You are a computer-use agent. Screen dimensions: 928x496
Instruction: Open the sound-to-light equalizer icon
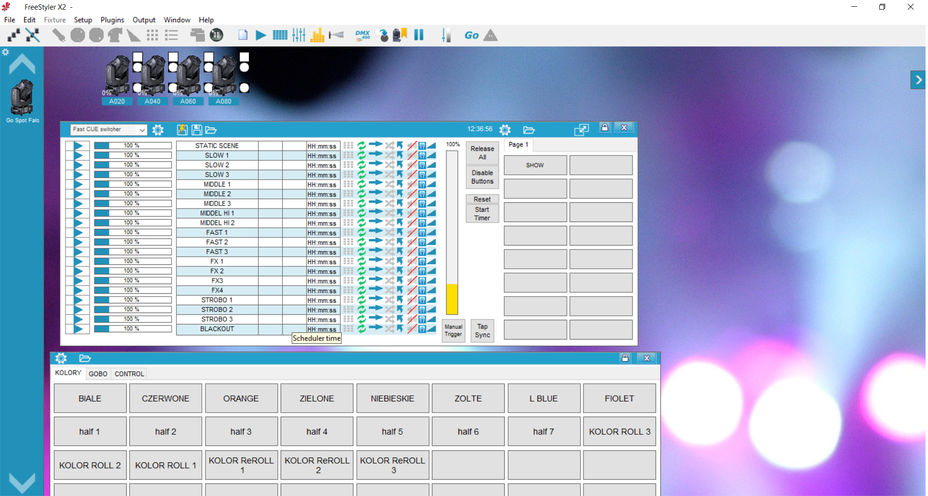(317, 35)
